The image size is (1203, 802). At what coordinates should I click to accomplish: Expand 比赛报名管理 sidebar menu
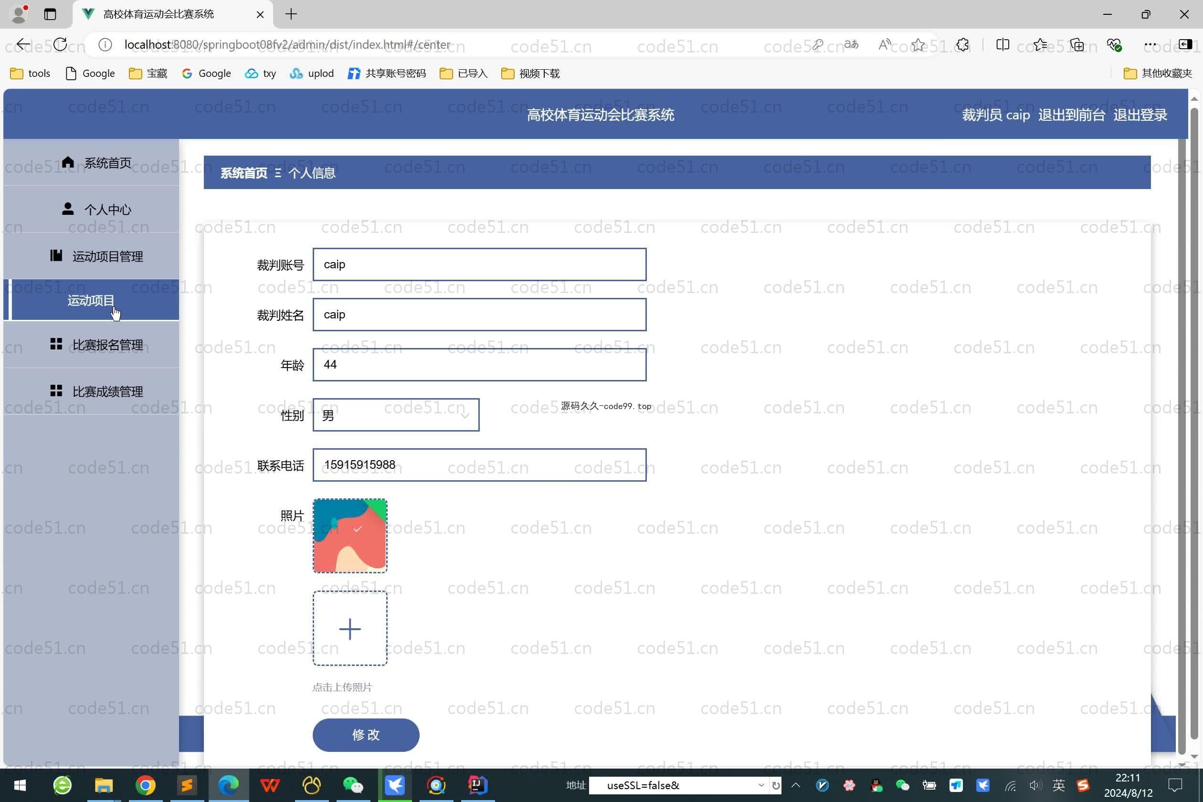[x=92, y=345]
